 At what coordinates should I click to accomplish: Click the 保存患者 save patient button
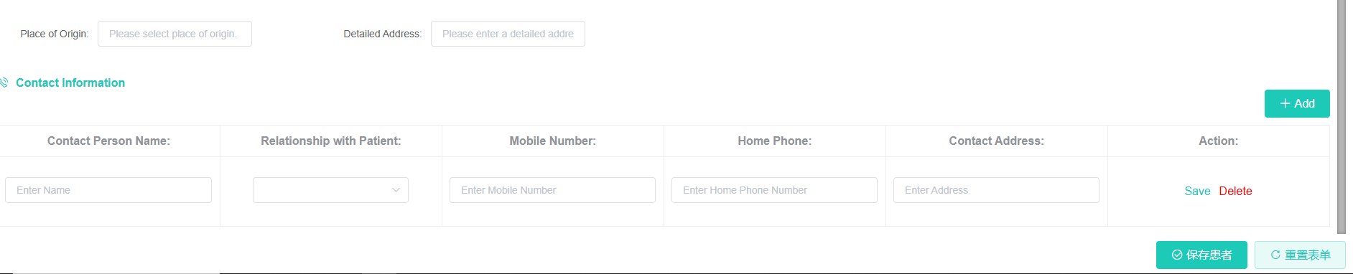[x=1201, y=255]
